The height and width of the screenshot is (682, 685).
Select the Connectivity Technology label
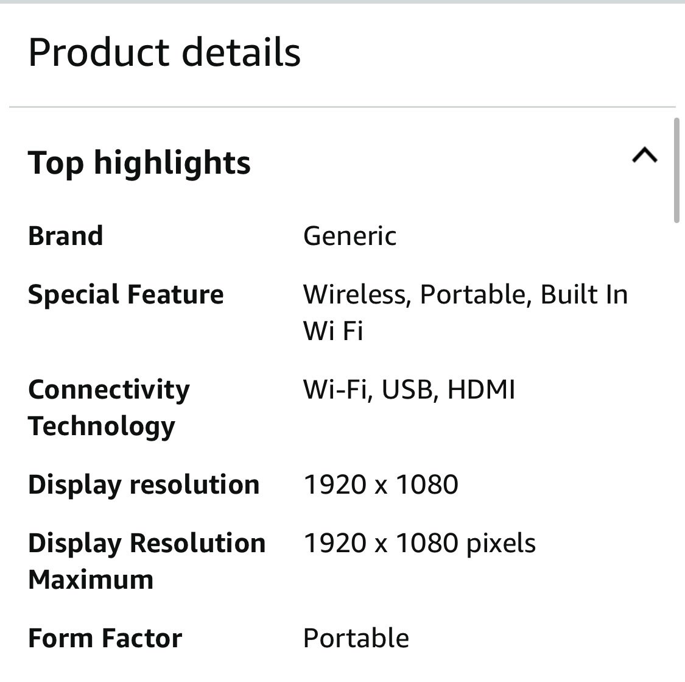109,408
